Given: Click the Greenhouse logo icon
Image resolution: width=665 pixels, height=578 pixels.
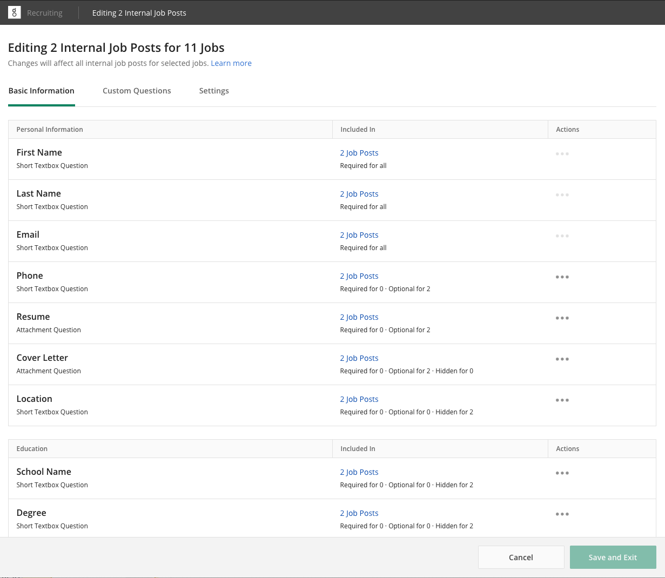Looking at the screenshot, I should 14,12.
